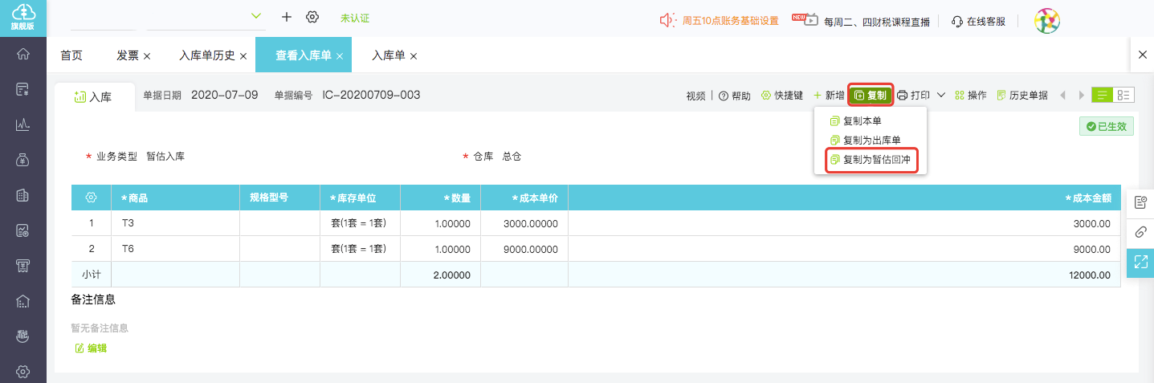Expand the company selector dropdown arrow

[257, 16]
